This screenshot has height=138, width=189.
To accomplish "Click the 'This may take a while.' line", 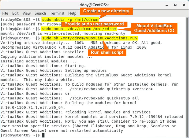I will click(37, 80).
